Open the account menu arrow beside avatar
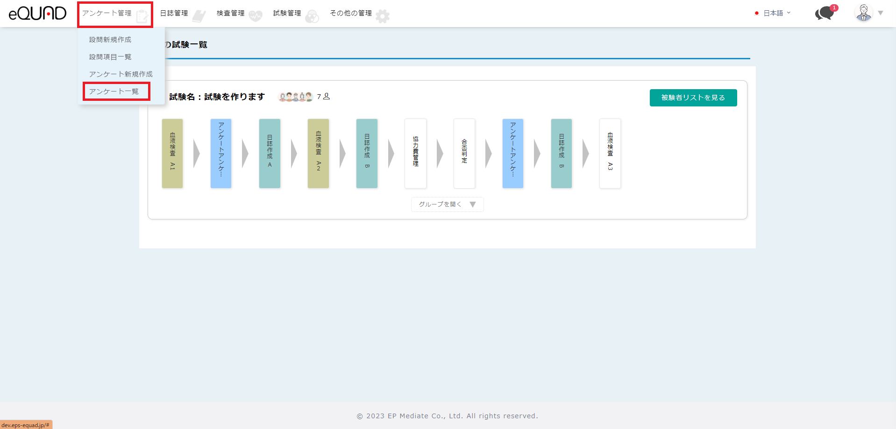896x429 pixels. coord(881,13)
